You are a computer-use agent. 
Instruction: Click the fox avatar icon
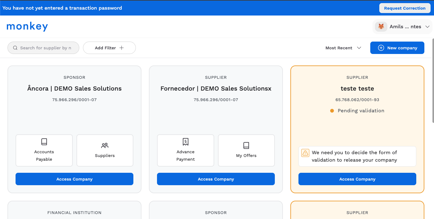click(381, 27)
